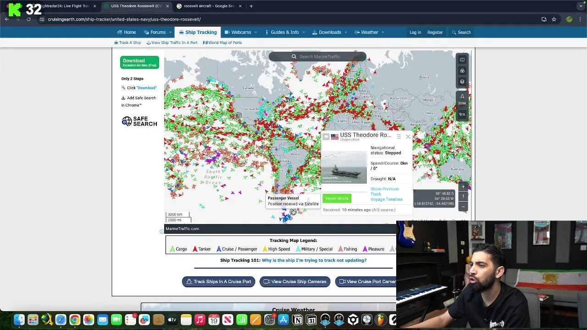Zoom out the map with minus button
The image size is (587, 330).
point(463,207)
